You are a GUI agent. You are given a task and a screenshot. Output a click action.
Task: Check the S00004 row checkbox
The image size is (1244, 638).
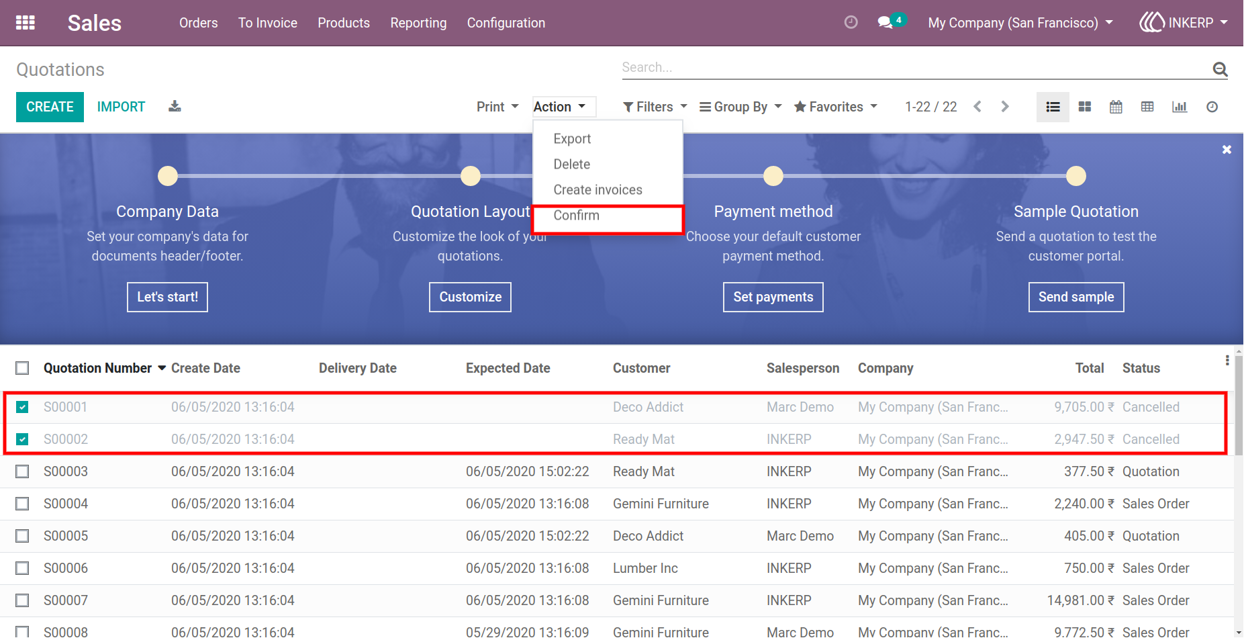[x=22, y=504]
